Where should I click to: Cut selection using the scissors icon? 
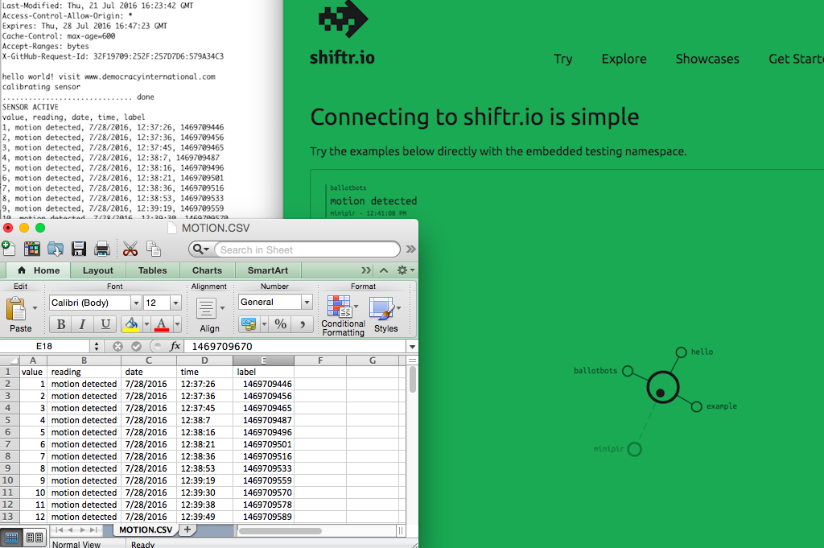[x=130, y=249]
